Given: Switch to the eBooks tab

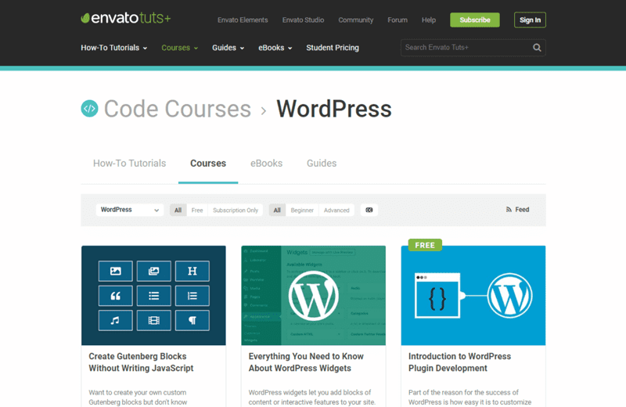Looking at the screenshot, I should click(x=266, y=164).
